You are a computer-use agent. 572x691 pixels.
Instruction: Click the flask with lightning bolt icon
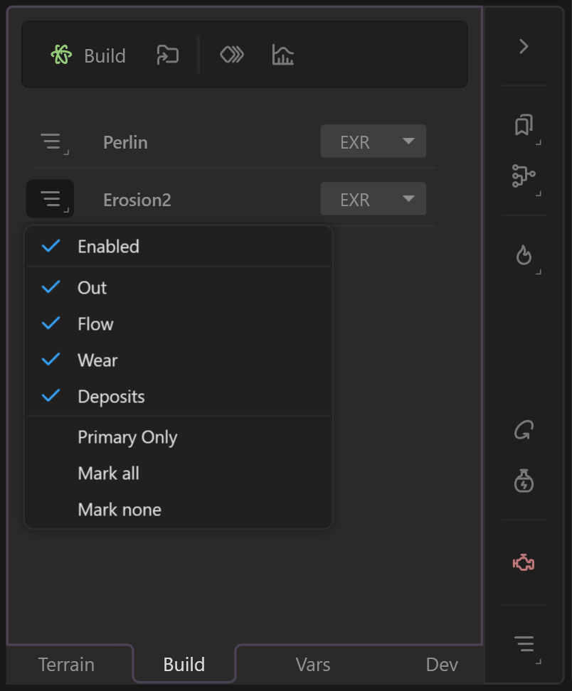pyautogui.click(x=524, y=481)
